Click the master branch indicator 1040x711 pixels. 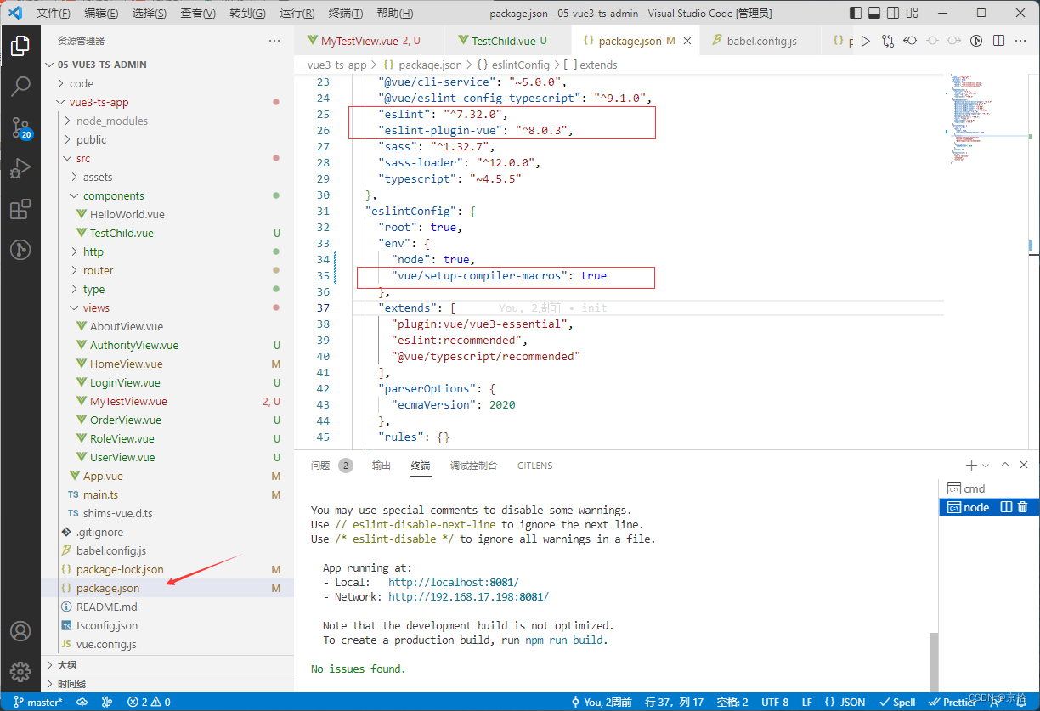pyautogui.click(x=38, y=702)
